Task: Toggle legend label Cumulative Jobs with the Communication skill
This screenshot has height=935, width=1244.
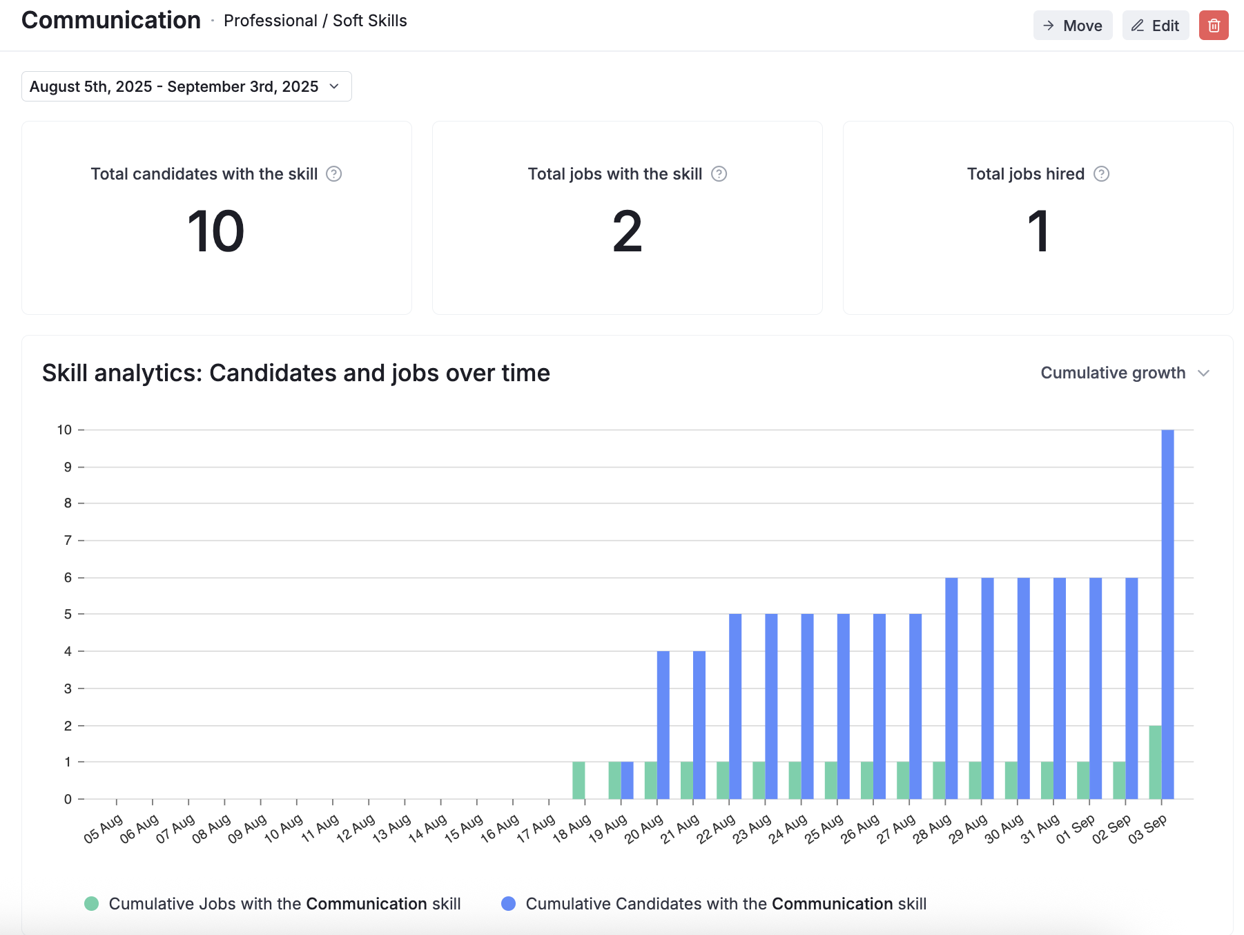Action: click(x=284, y=904)
